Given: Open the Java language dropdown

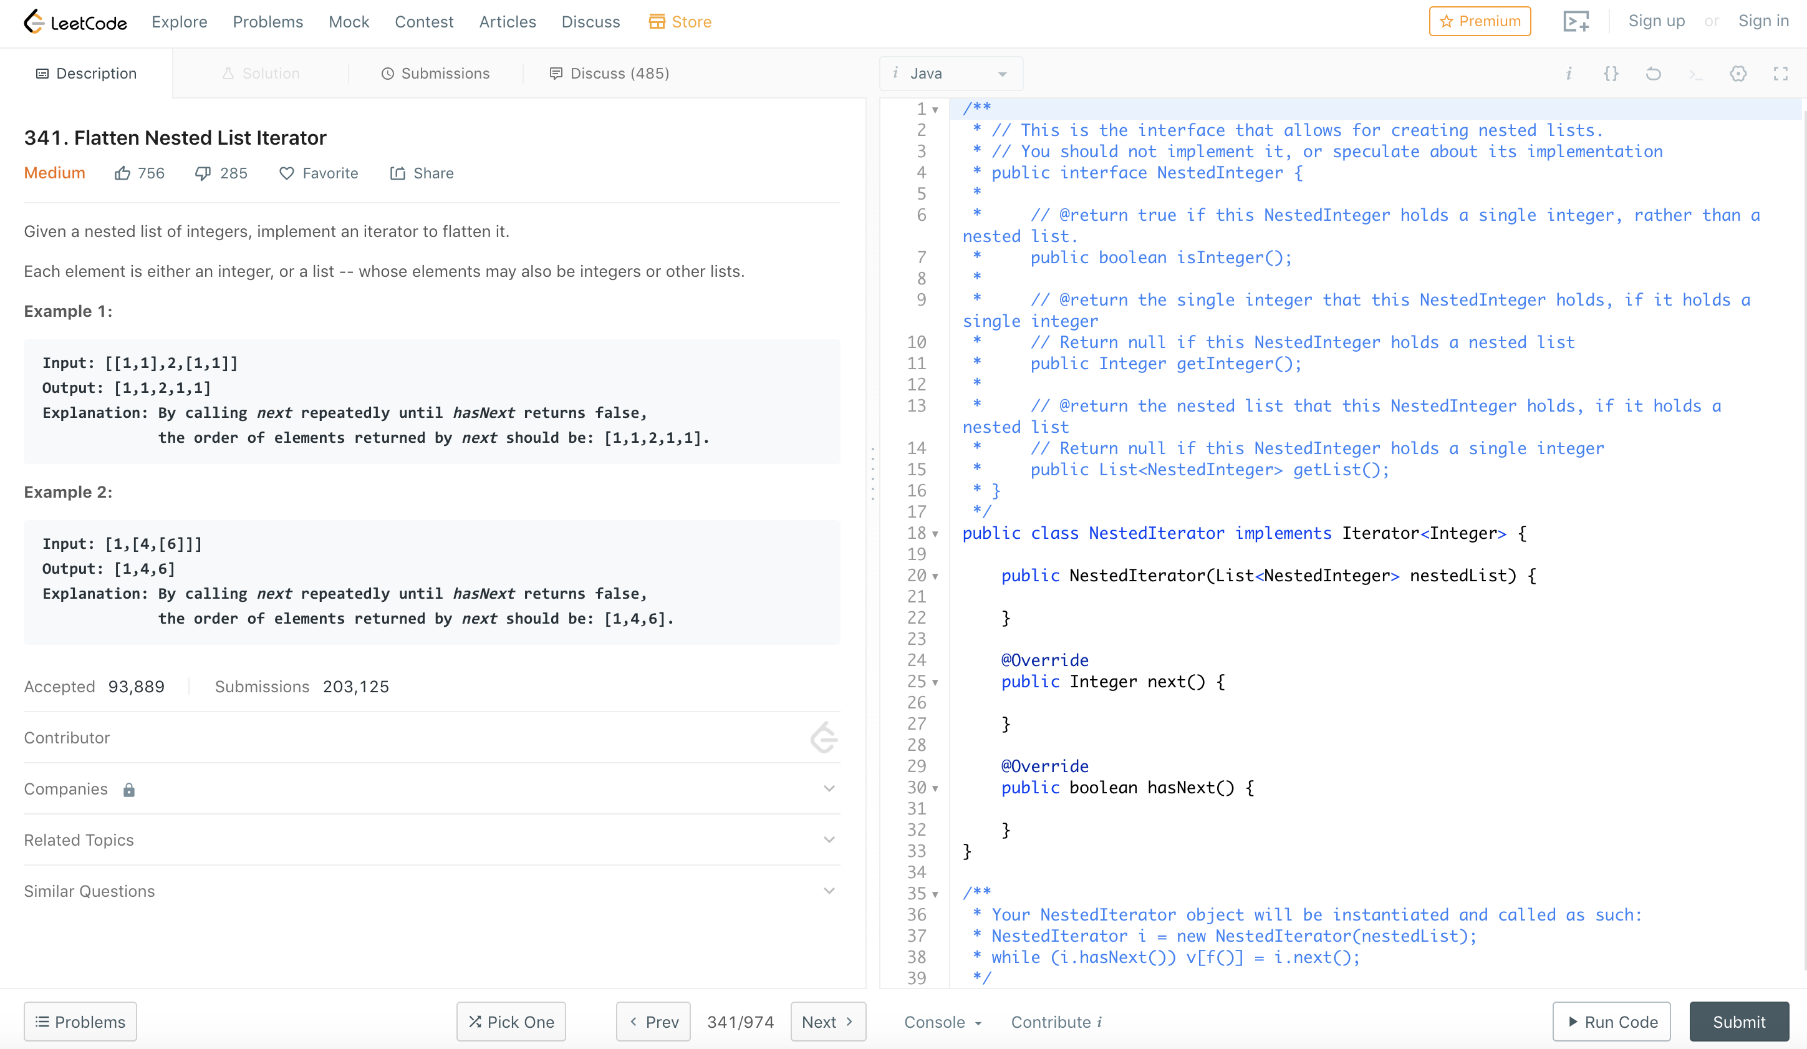Looking at the screenshot, I should (x=951, y=73).
